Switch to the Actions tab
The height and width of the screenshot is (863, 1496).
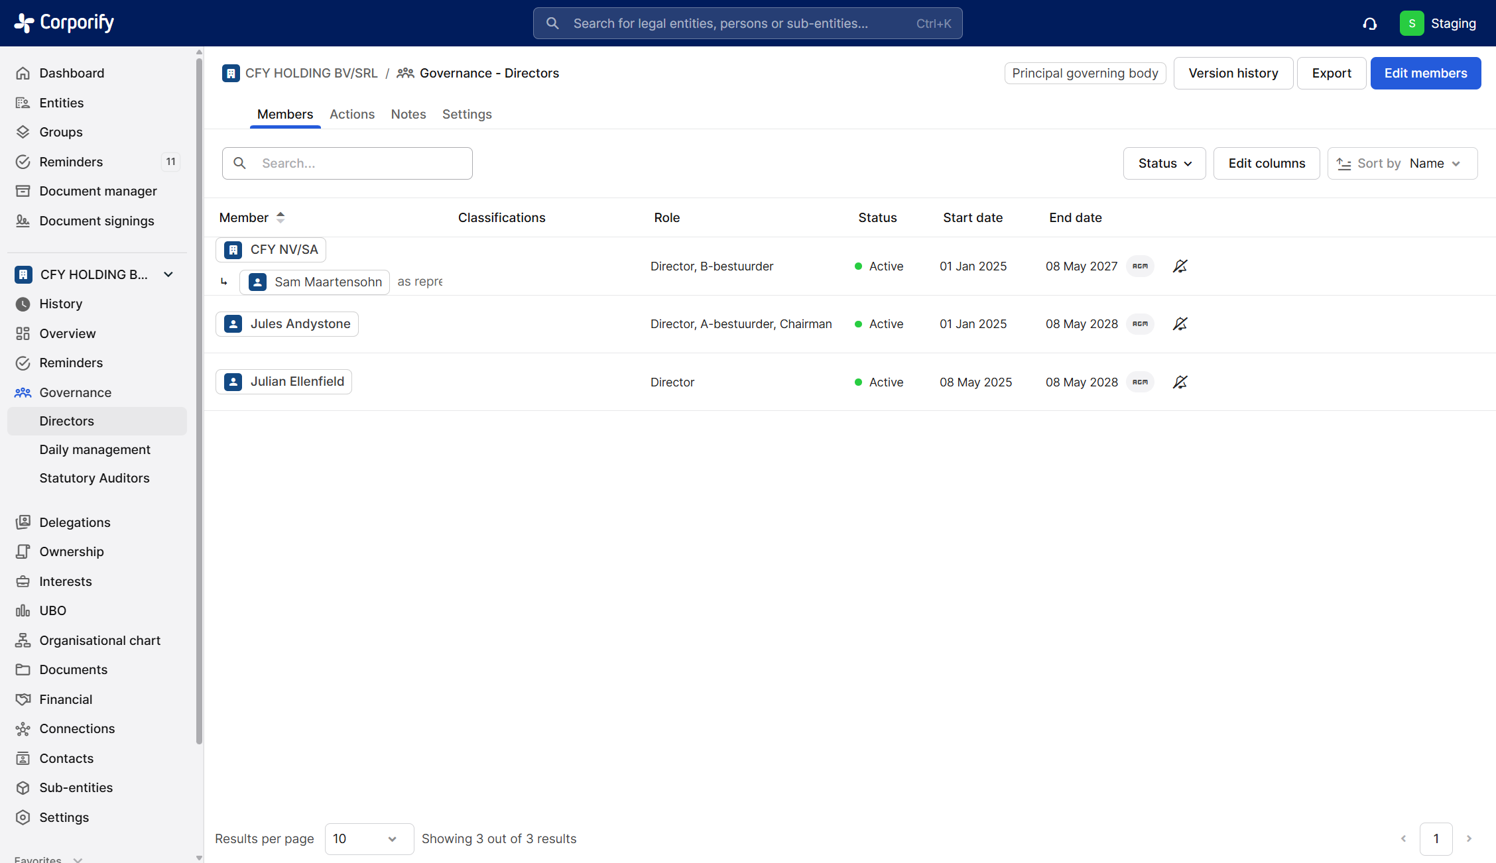point(351,114)
